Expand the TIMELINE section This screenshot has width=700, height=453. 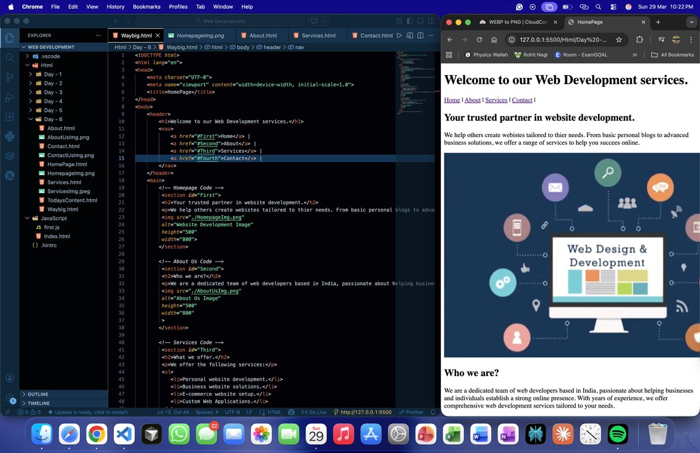point(64,403)
